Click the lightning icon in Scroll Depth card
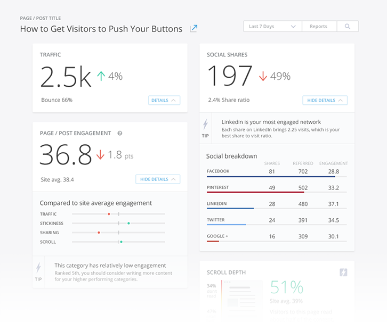The height and width of the screenshot is (322, 387). pyautogui.click(x=344, y=273)
